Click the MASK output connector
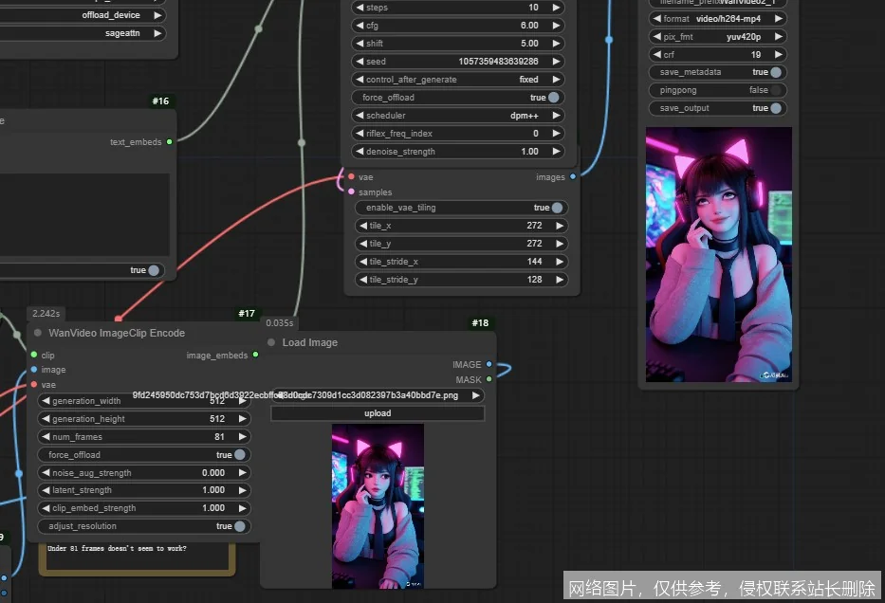 click(x=489, y=379)
